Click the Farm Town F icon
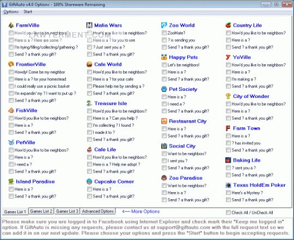This screenshot has height=240, width=294. [228, 128]
